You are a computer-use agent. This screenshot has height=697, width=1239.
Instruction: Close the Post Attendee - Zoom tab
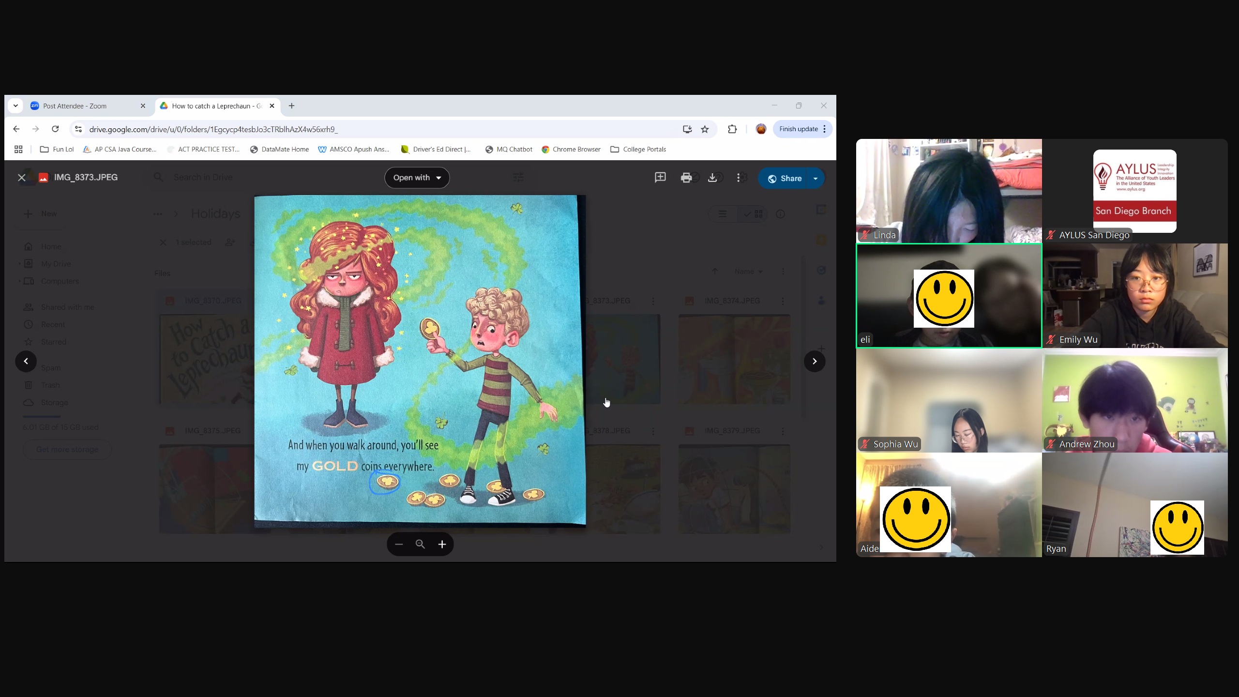[143, 106]
